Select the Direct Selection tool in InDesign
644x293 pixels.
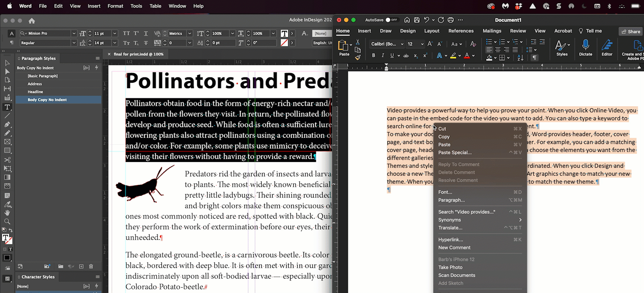click(7, 72)
